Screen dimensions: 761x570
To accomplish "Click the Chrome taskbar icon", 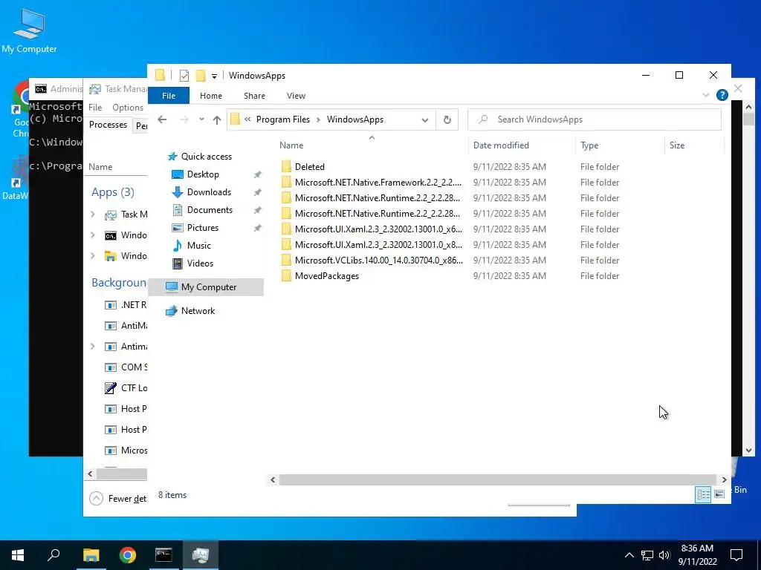I will pyautogui.click(x=128, y=555).
